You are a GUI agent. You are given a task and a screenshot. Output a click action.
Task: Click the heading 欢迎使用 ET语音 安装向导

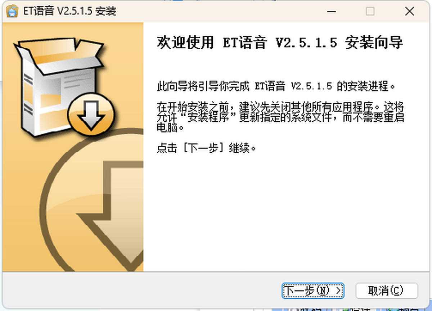280,43
